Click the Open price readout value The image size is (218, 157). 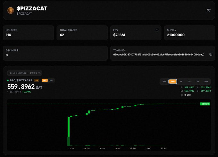[189, 87]
